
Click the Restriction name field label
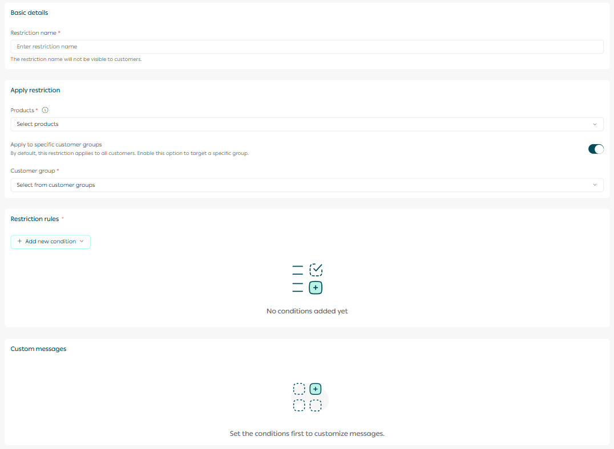coord(33,33)
